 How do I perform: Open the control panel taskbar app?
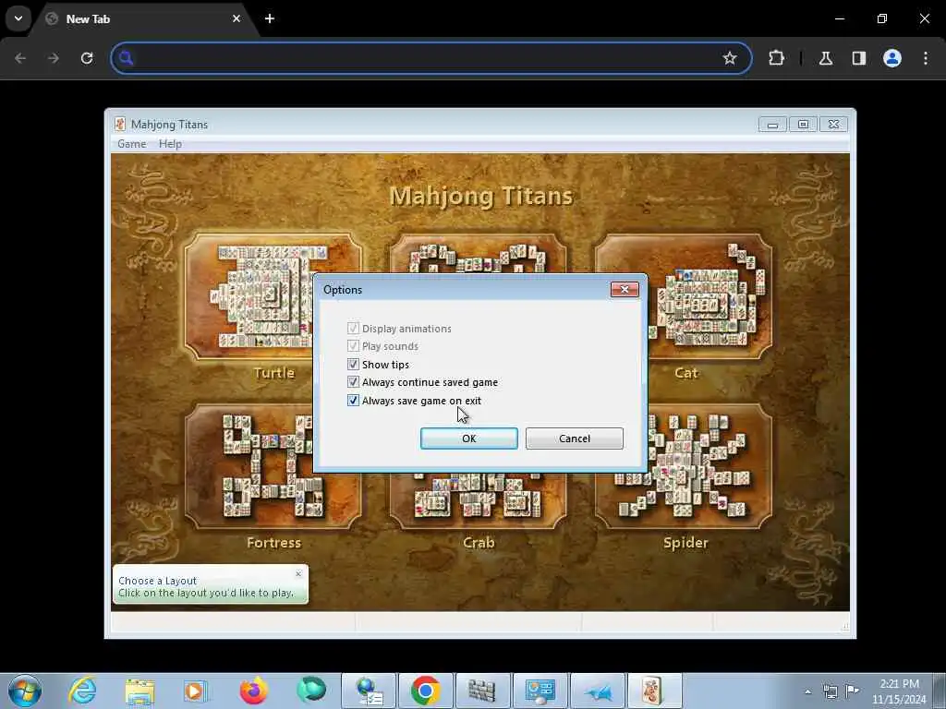540,691
